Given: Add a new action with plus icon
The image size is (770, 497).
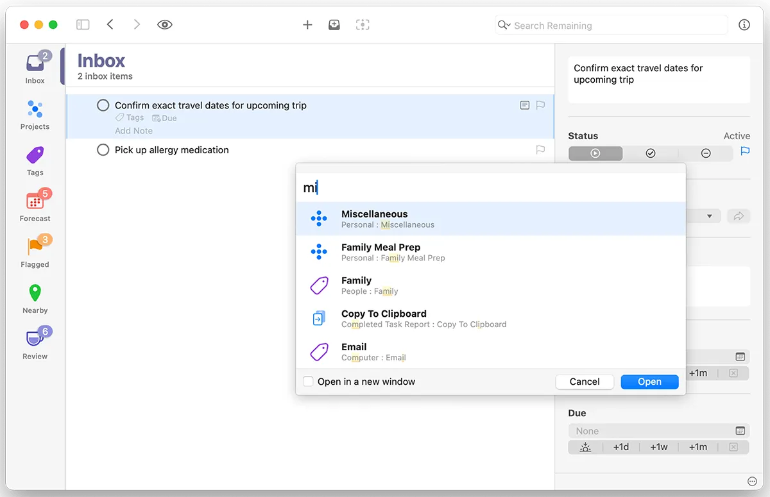Looking at the screenshot, I should click(x=307, y=24).
